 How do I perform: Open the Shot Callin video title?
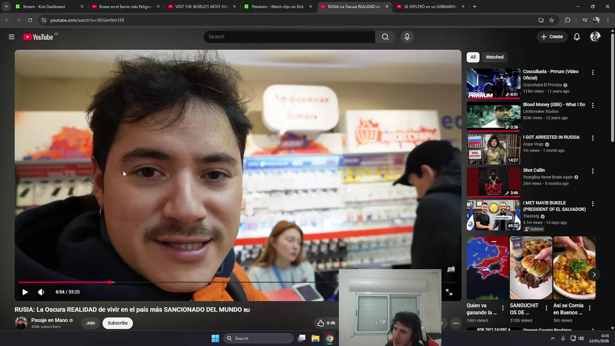(x=534, y=170)
